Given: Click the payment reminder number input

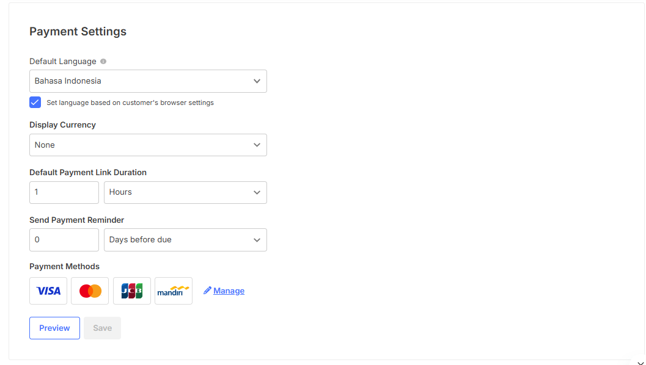Looking at the screenshot, I should tap(64, 240).
